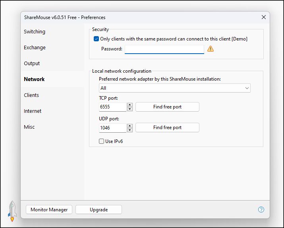Click the rocket icon at bottom left

click(12, 211)
